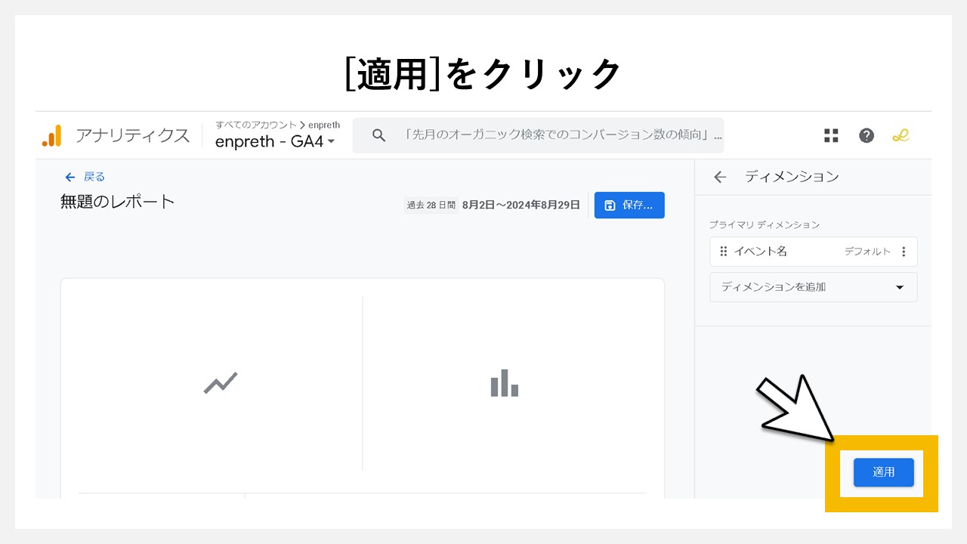Click the breadcrumb enpreth account item
The height and width of the screenshot is (544, 967).
tap(324, 125)
